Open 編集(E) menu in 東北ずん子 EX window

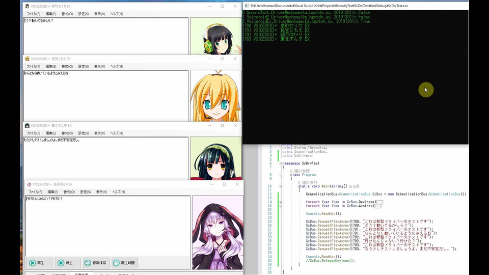coord(51,133)
